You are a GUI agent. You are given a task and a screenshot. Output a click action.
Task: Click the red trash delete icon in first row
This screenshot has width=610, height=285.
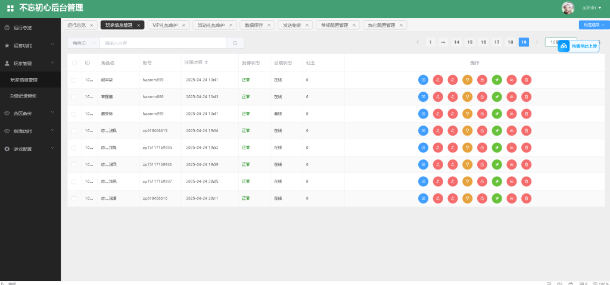[526, 80]
